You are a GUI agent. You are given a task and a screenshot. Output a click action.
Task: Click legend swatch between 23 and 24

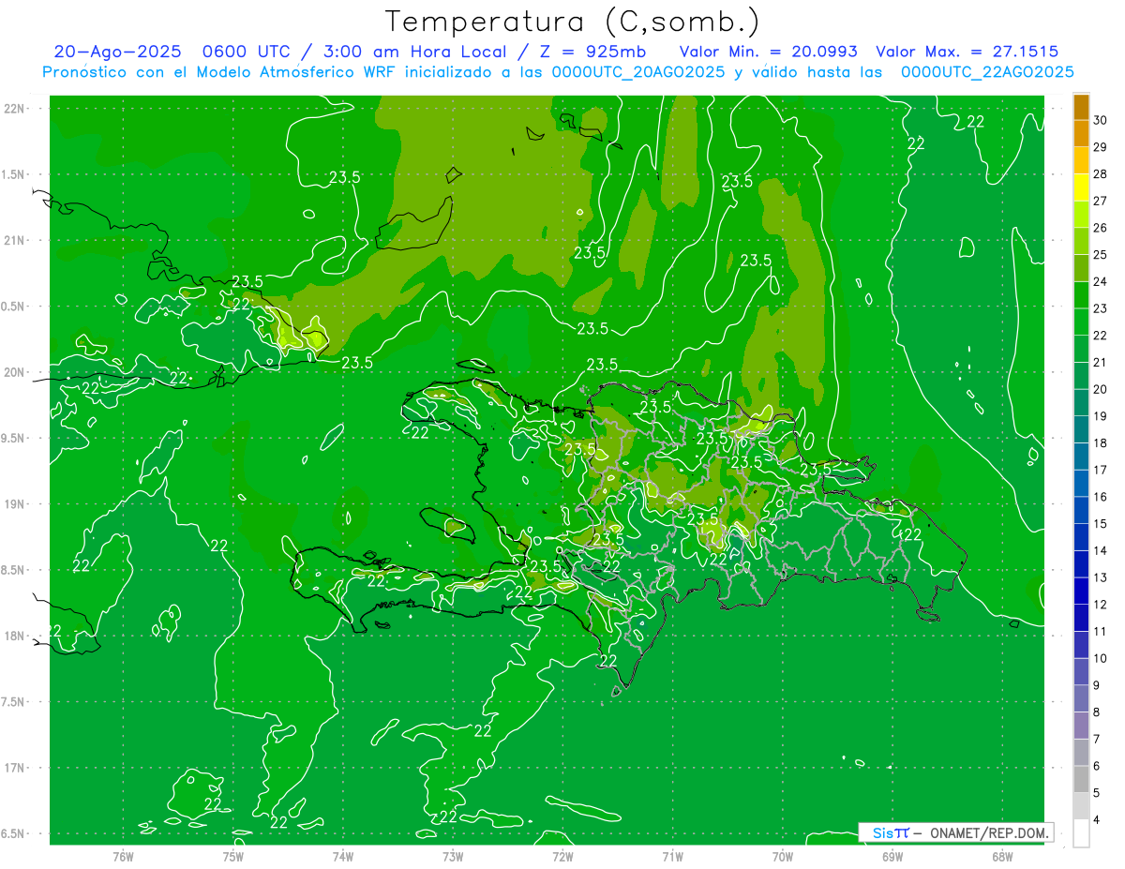(1081, 295)
